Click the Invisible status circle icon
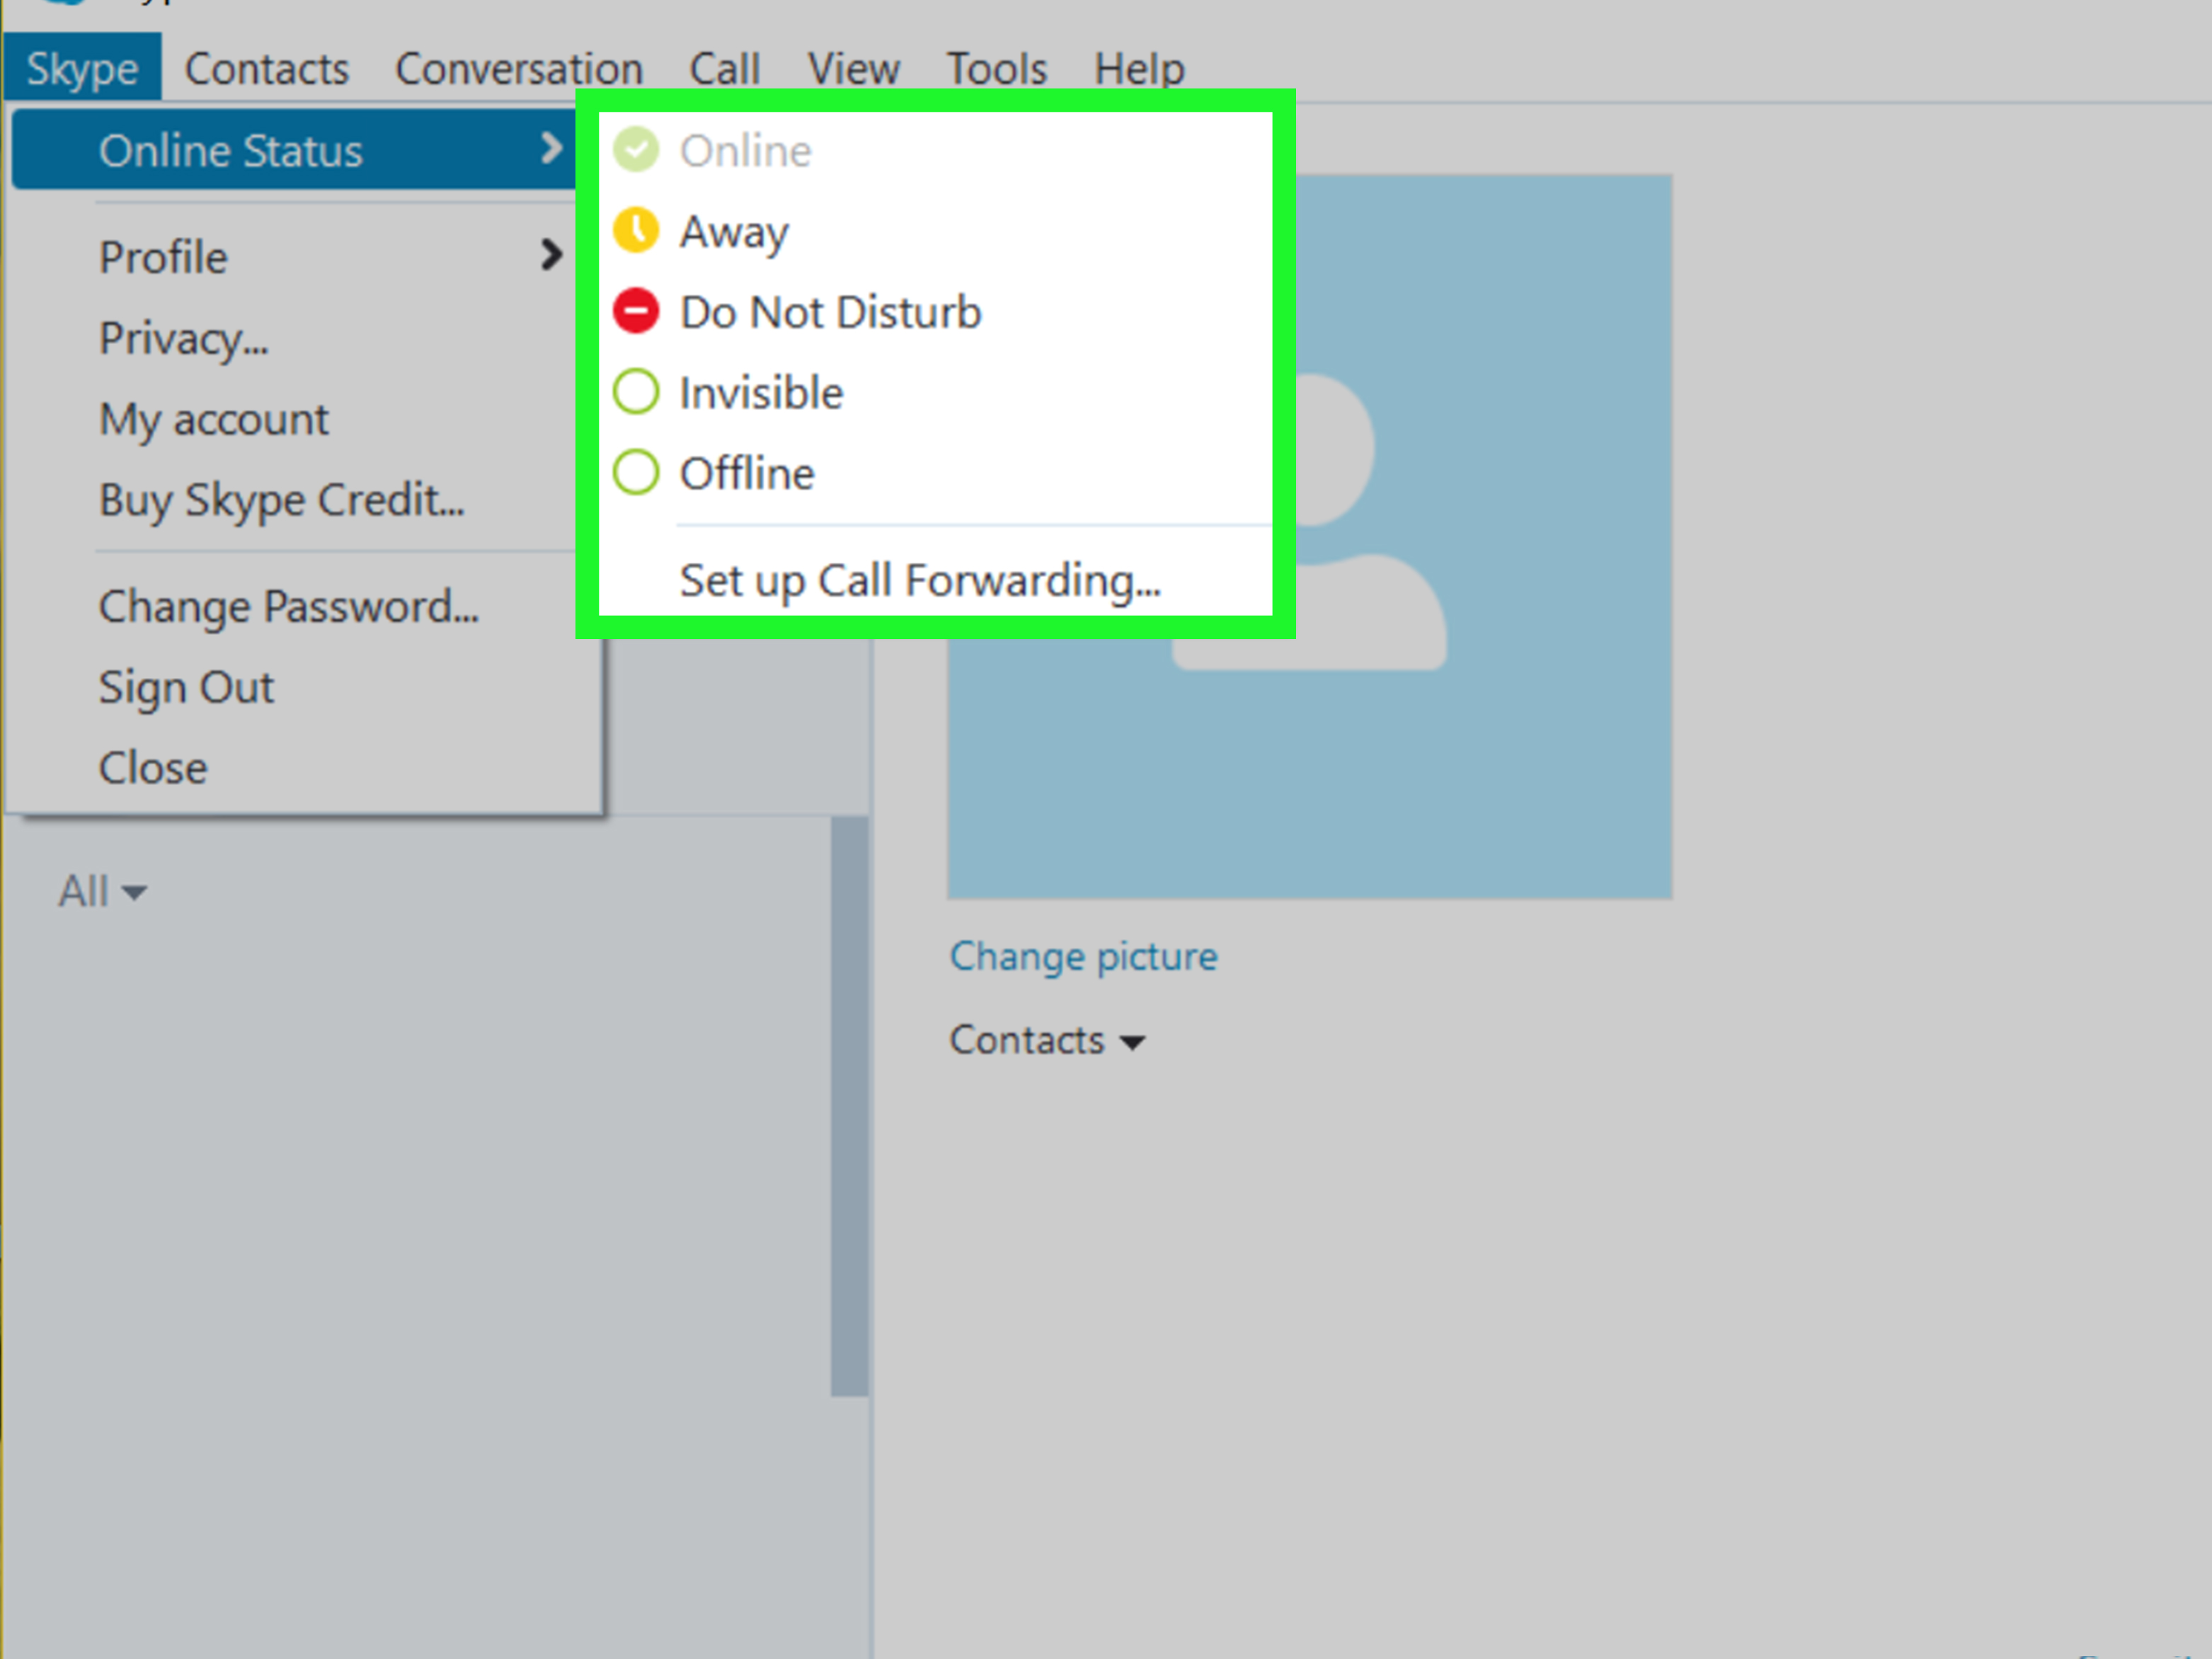2212x1659 pixels. click(636, 391)
